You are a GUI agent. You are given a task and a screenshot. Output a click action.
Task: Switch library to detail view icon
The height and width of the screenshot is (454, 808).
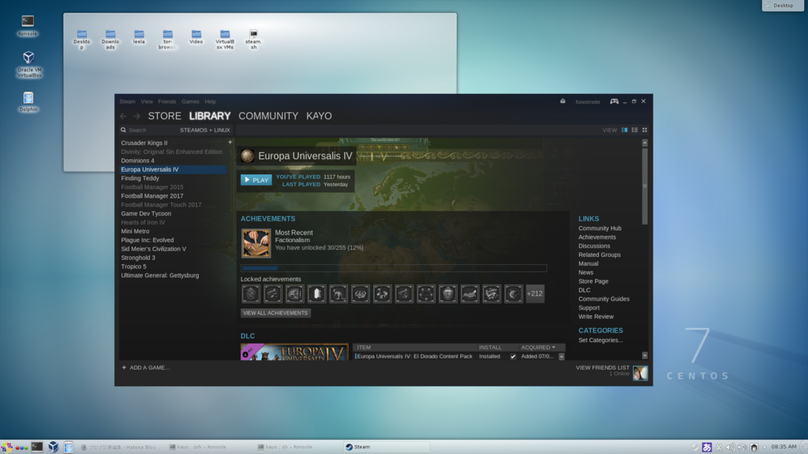coord(623,129)
